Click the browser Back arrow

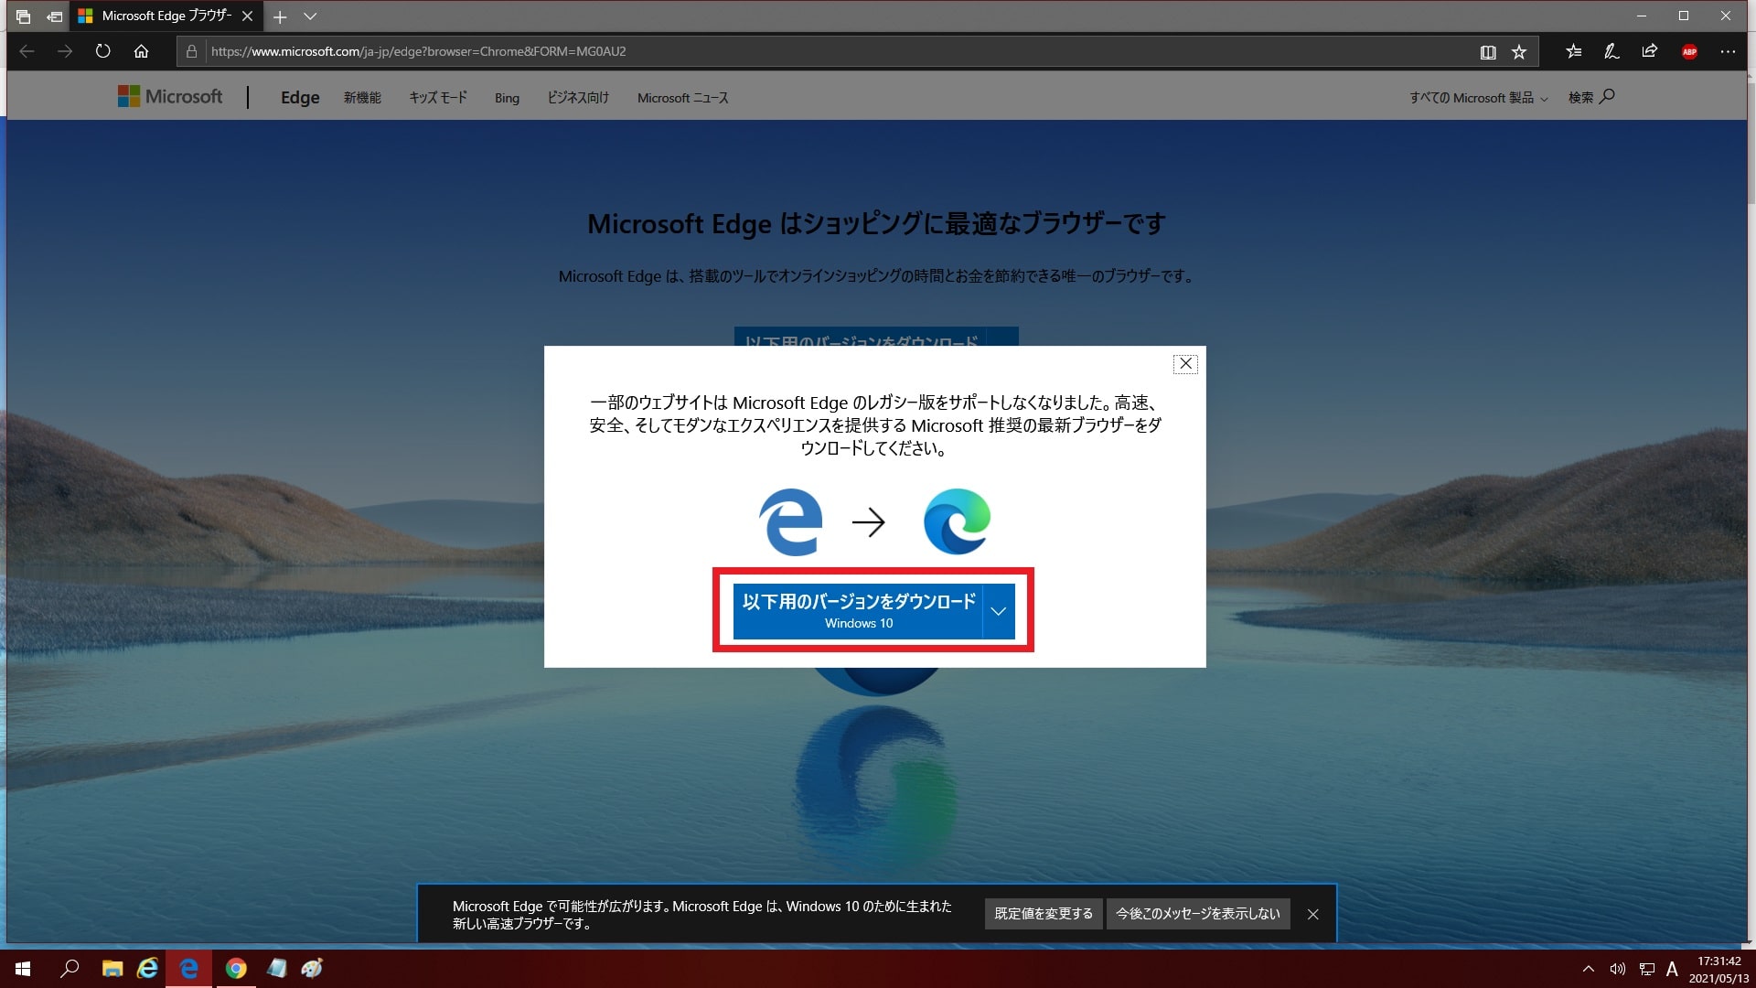(x=27, y=51)
